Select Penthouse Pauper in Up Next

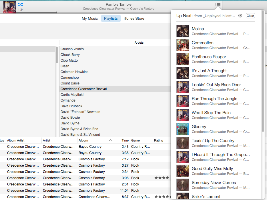coord(216,59)
